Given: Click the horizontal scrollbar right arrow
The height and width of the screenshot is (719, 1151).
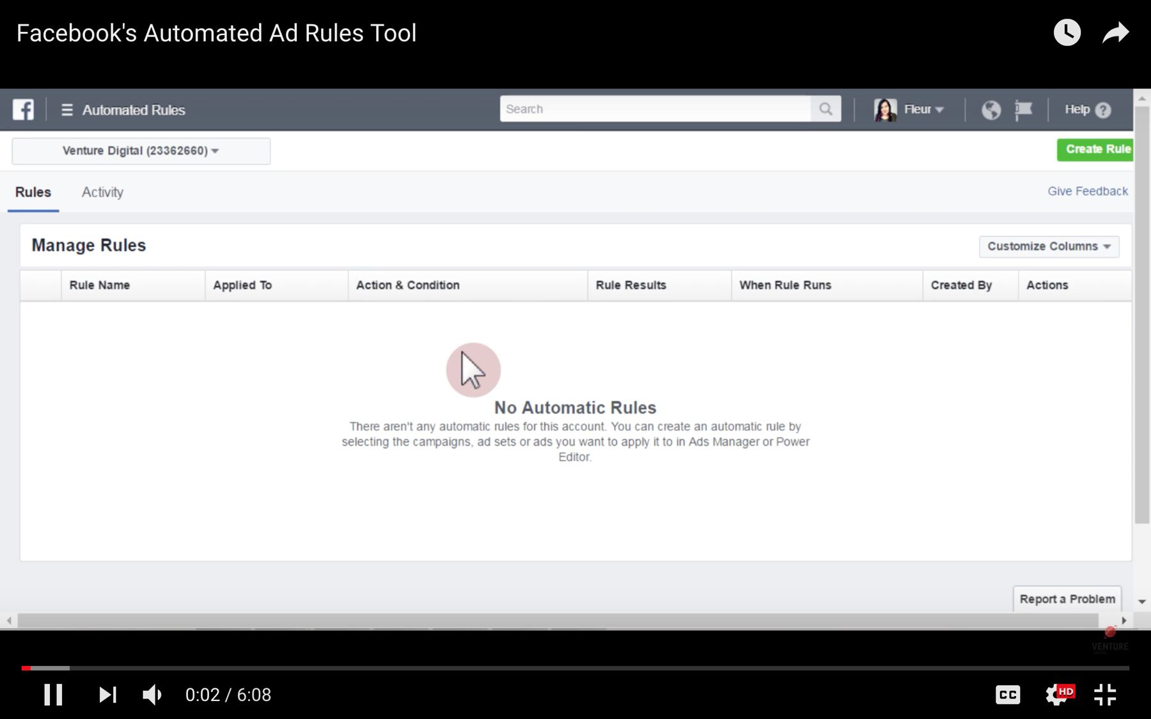Looking at the screenshot, I should point(1124,621).
